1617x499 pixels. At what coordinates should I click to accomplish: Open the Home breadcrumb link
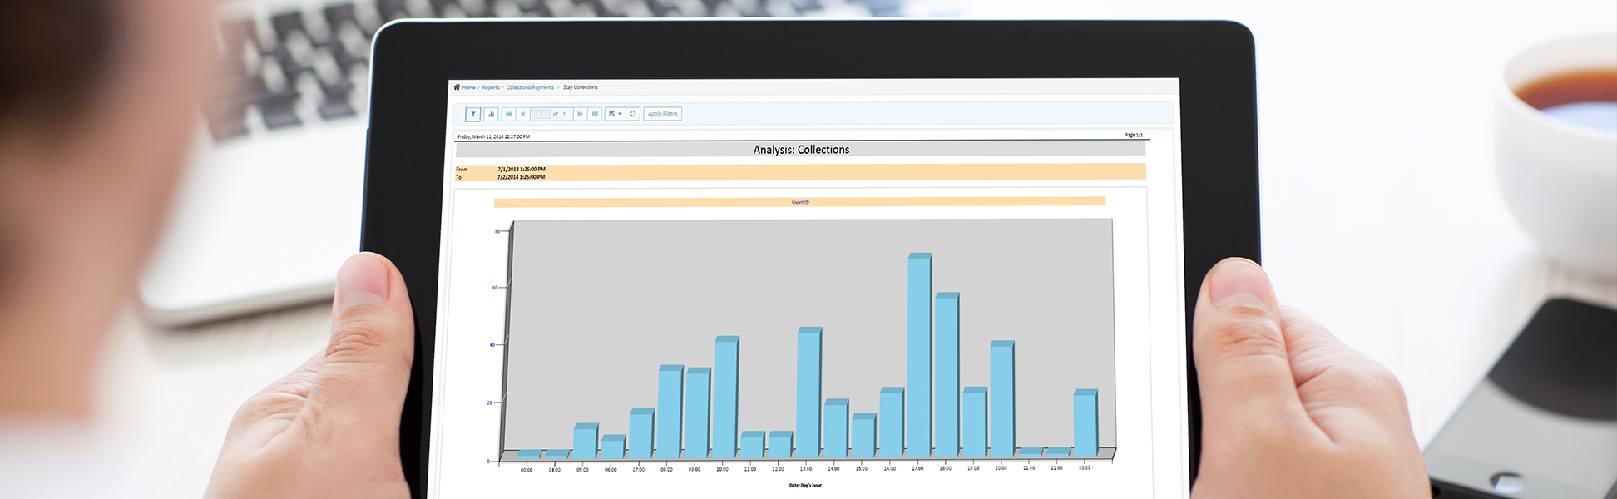(x=469, y=87)
